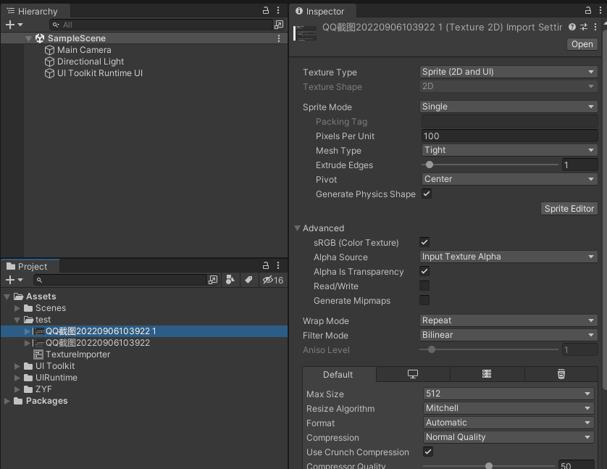Open Mesh Type dropdown

tap(509, 150)
